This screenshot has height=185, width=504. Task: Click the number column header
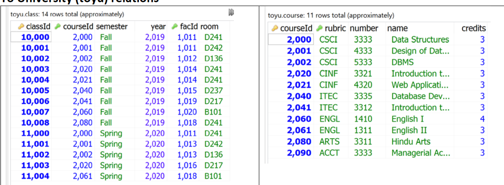(x=364, y=28)
